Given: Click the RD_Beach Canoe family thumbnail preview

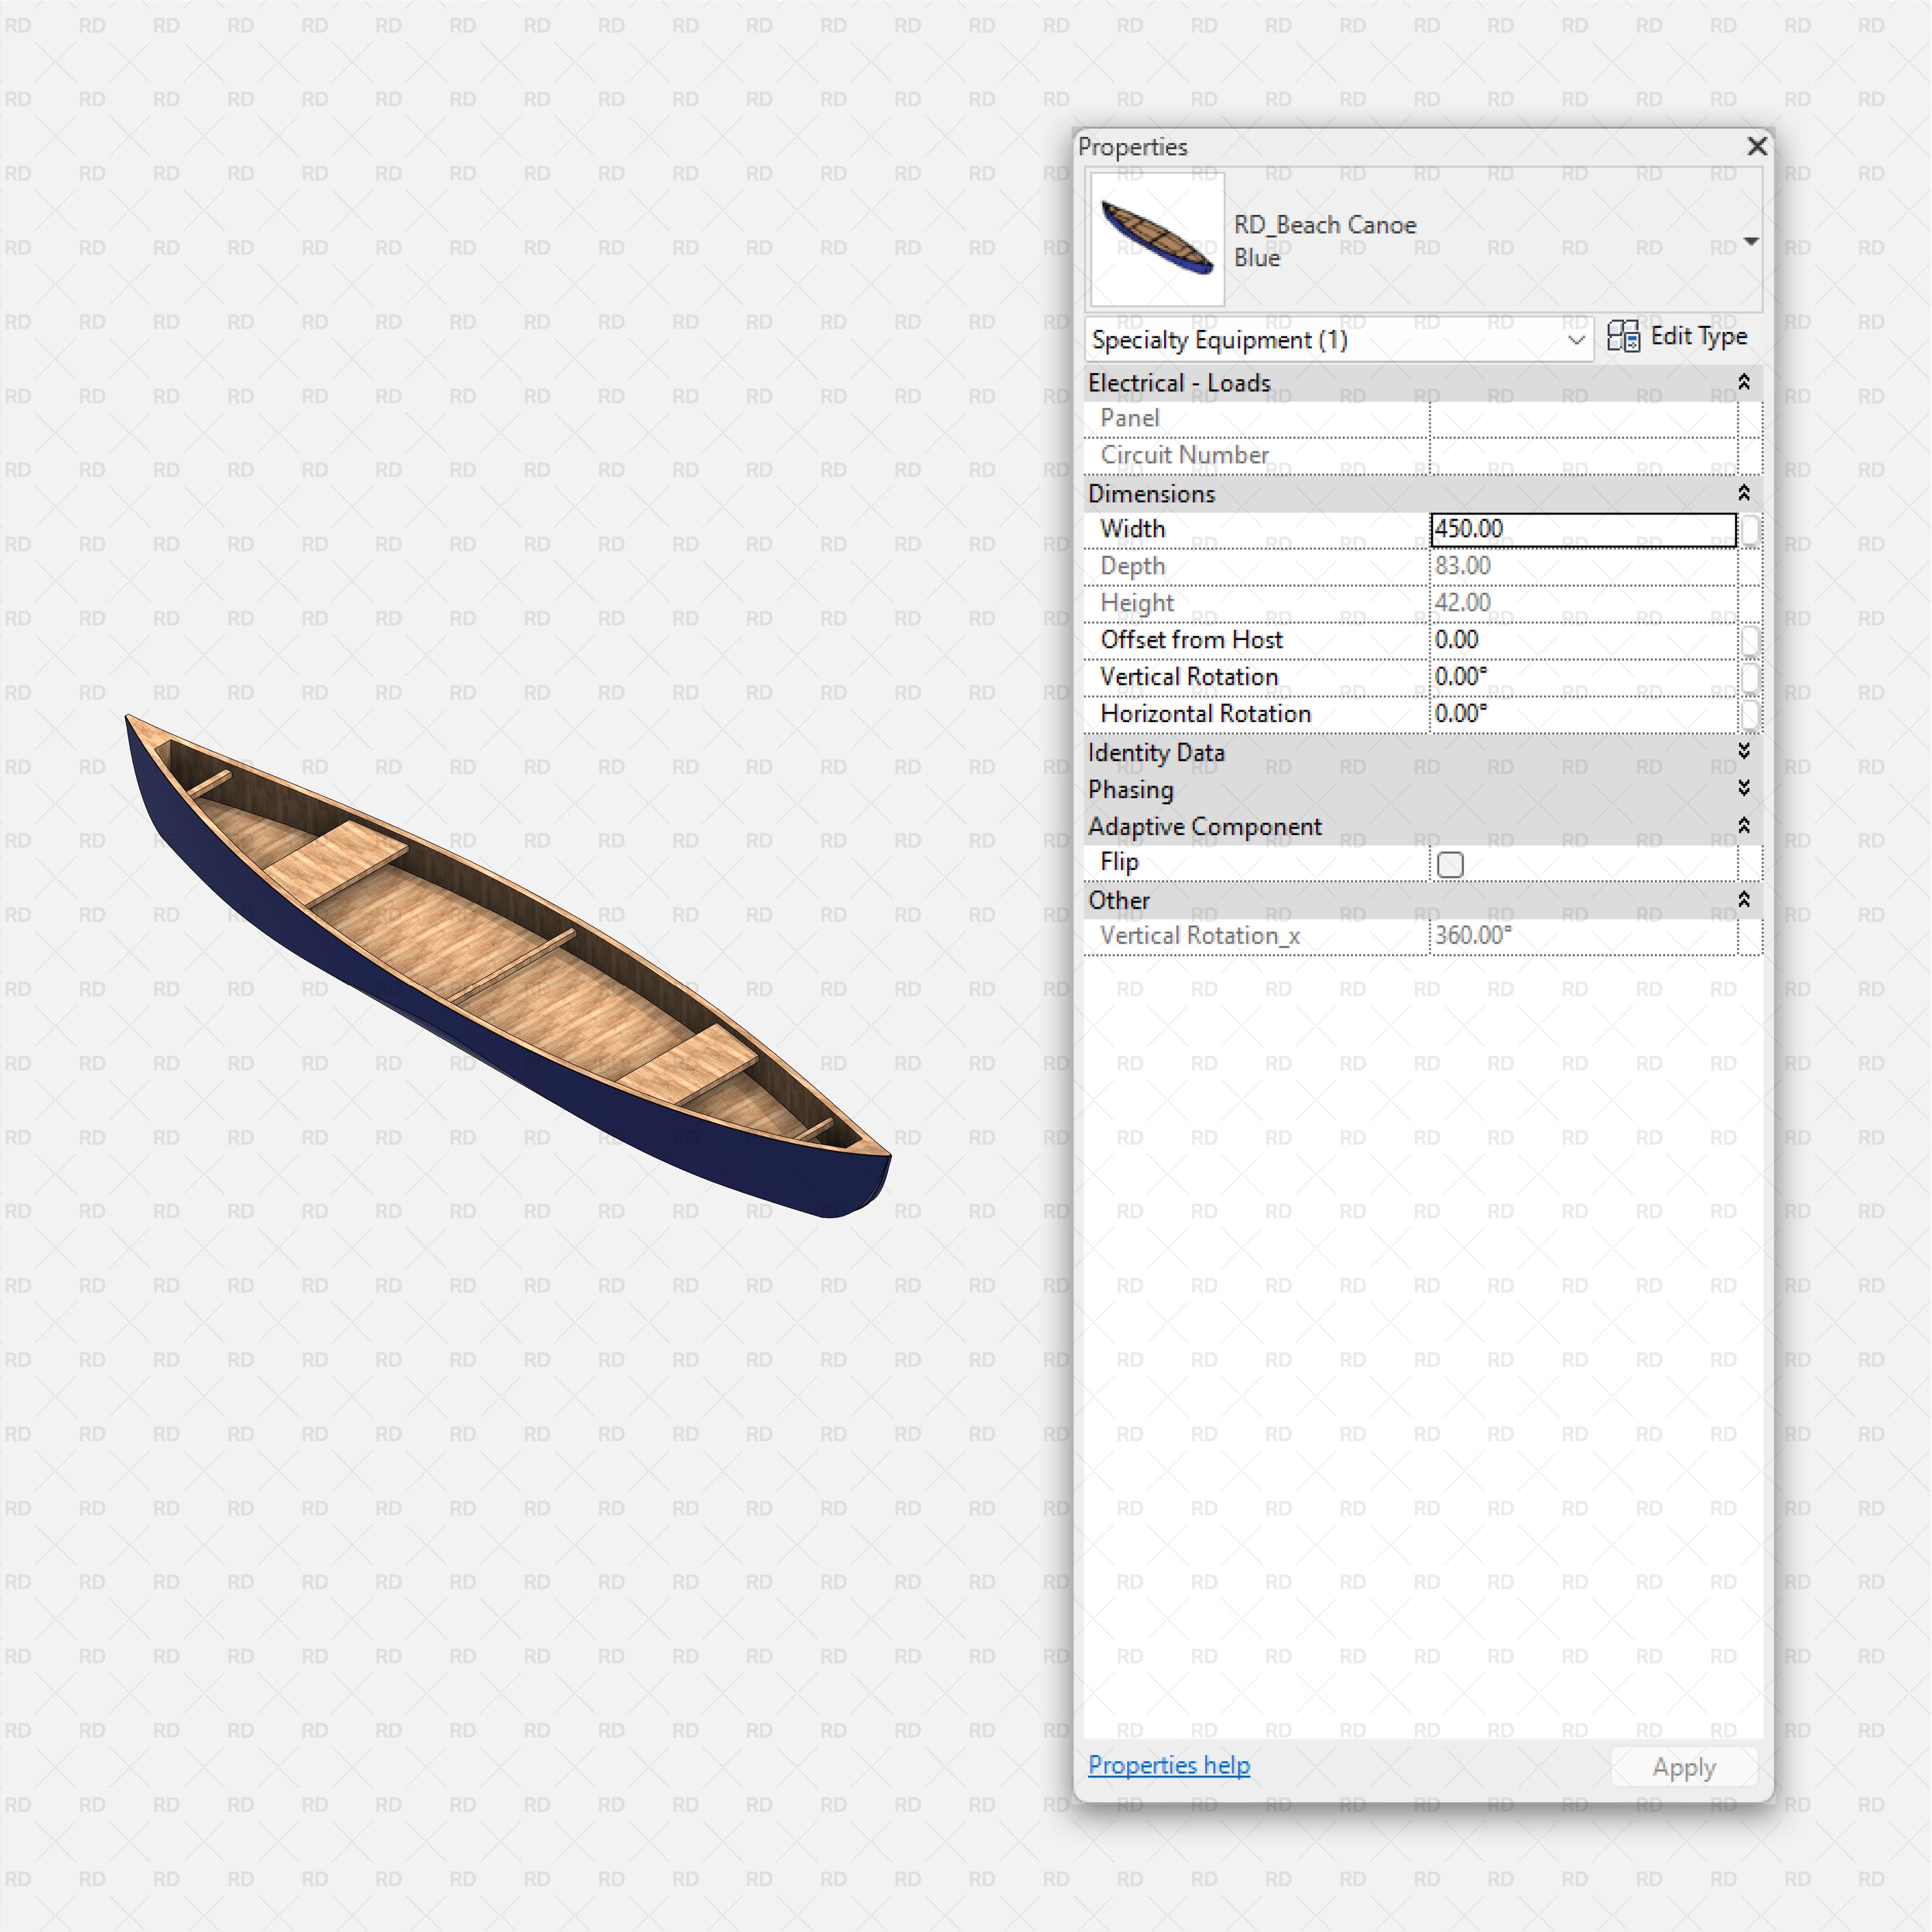Looking at the screenshot, I should point(1156,239).
